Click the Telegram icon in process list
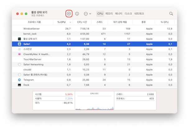Image resolution: width=189 pixels, height=129 pixels. tap(19, 80)
